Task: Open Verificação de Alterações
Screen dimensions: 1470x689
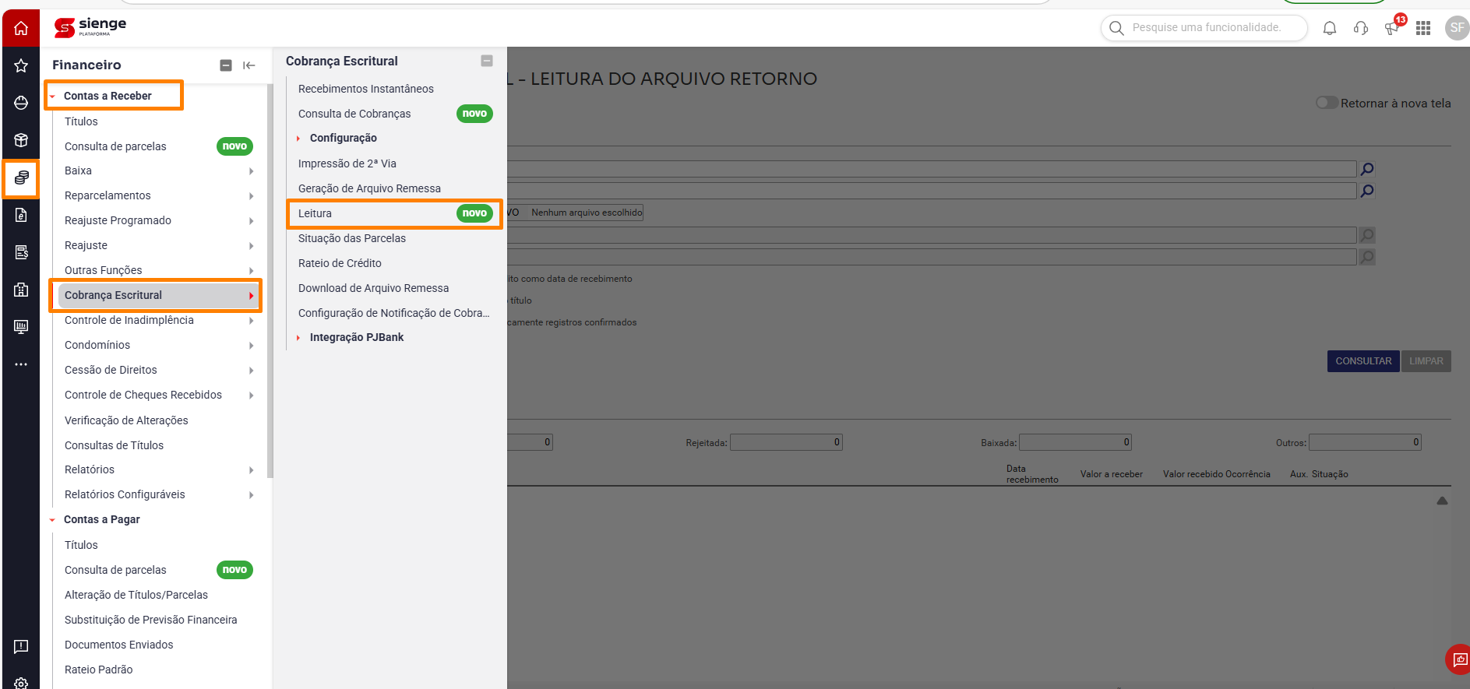Action: click(126, 420)
